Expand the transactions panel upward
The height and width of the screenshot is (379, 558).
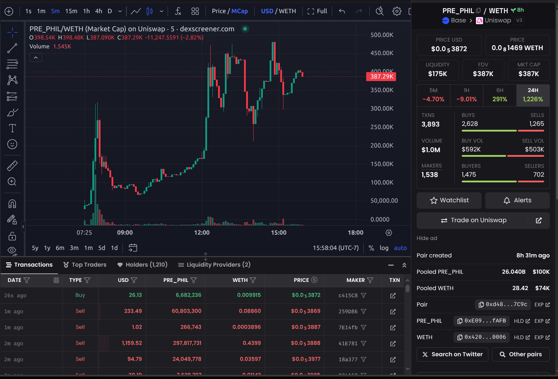(404, 265)
